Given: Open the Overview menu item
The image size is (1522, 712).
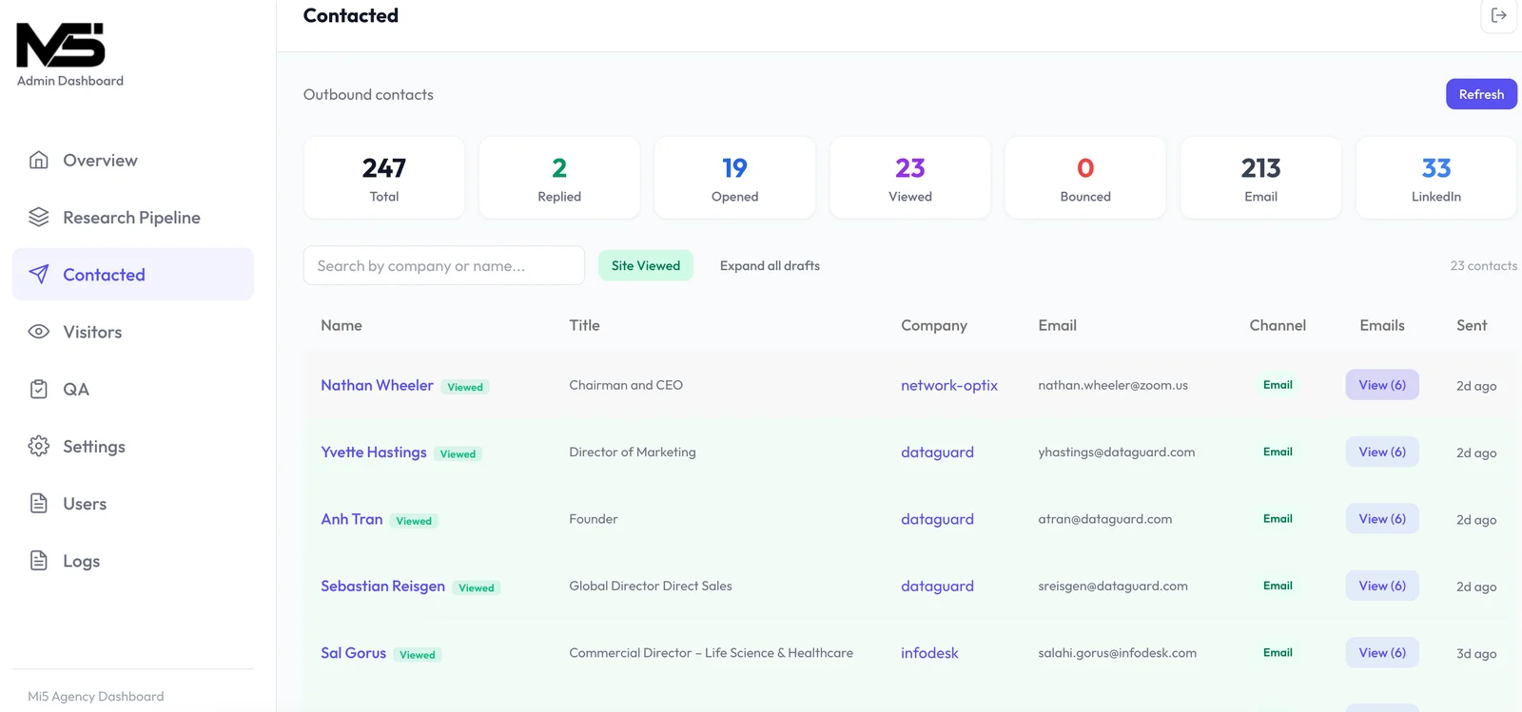Looking at the screenshot, I should pyautogui.click(x=133, y=160).
